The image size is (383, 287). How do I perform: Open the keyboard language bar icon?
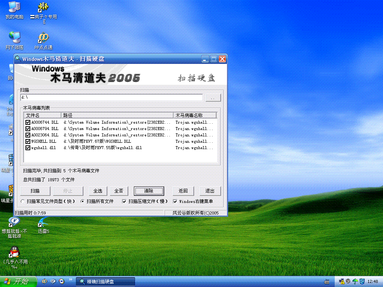pyautogui.click(x=327, y=282)
